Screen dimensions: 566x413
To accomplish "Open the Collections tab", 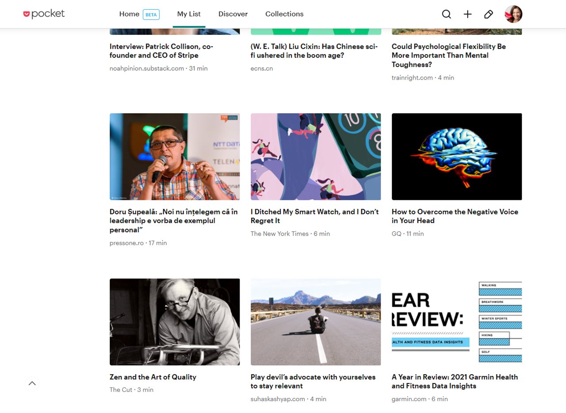I will click(x=284, y=14).
